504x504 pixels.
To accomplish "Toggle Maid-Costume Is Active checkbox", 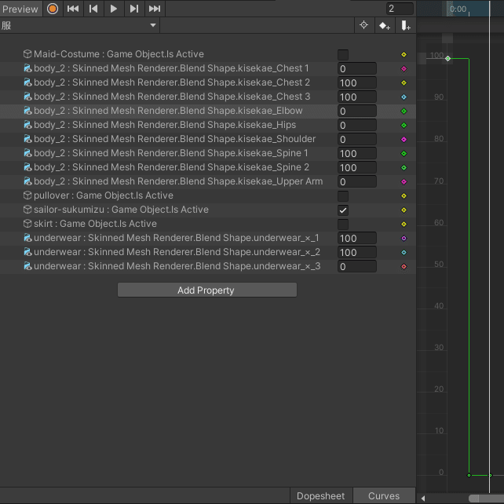I will (x=343, y=55).
